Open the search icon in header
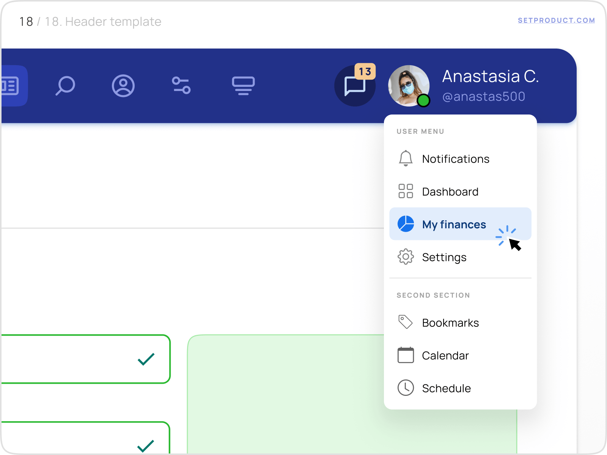This screenshot has width=607, height=455. (x=65, y=86)
